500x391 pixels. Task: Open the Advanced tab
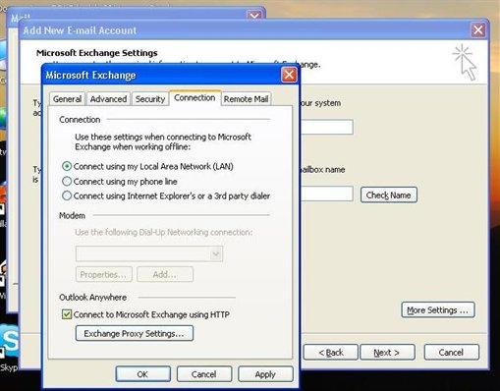108,99
